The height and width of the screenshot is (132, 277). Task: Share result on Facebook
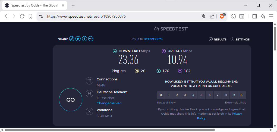tap(84, 39)
